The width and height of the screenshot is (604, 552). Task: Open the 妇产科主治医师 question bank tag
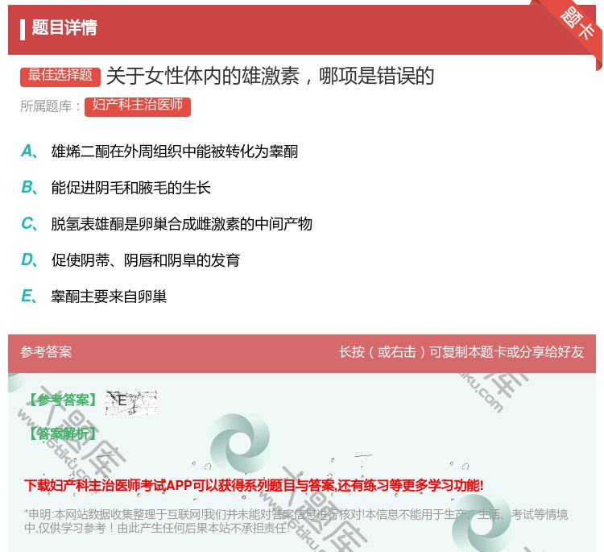point(138,106)
